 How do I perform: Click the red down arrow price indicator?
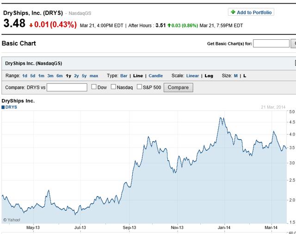click(x=31, y=25)
